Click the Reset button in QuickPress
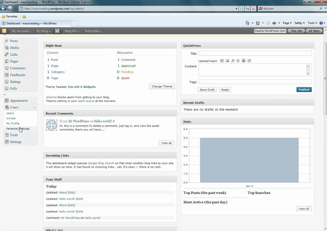 tap(225, 90)
